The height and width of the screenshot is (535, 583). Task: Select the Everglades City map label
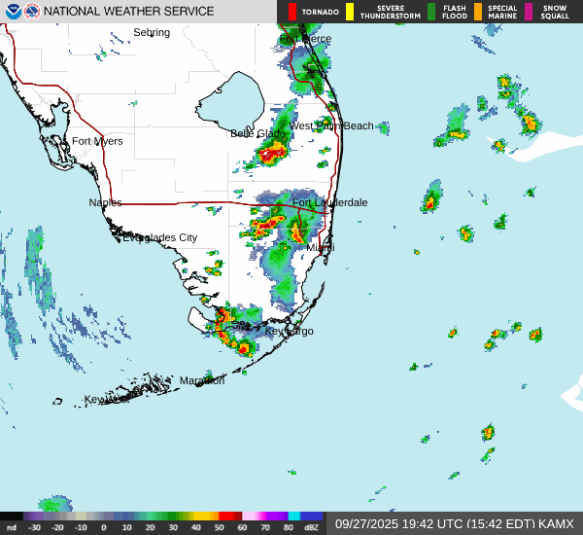tap(159, 237)
